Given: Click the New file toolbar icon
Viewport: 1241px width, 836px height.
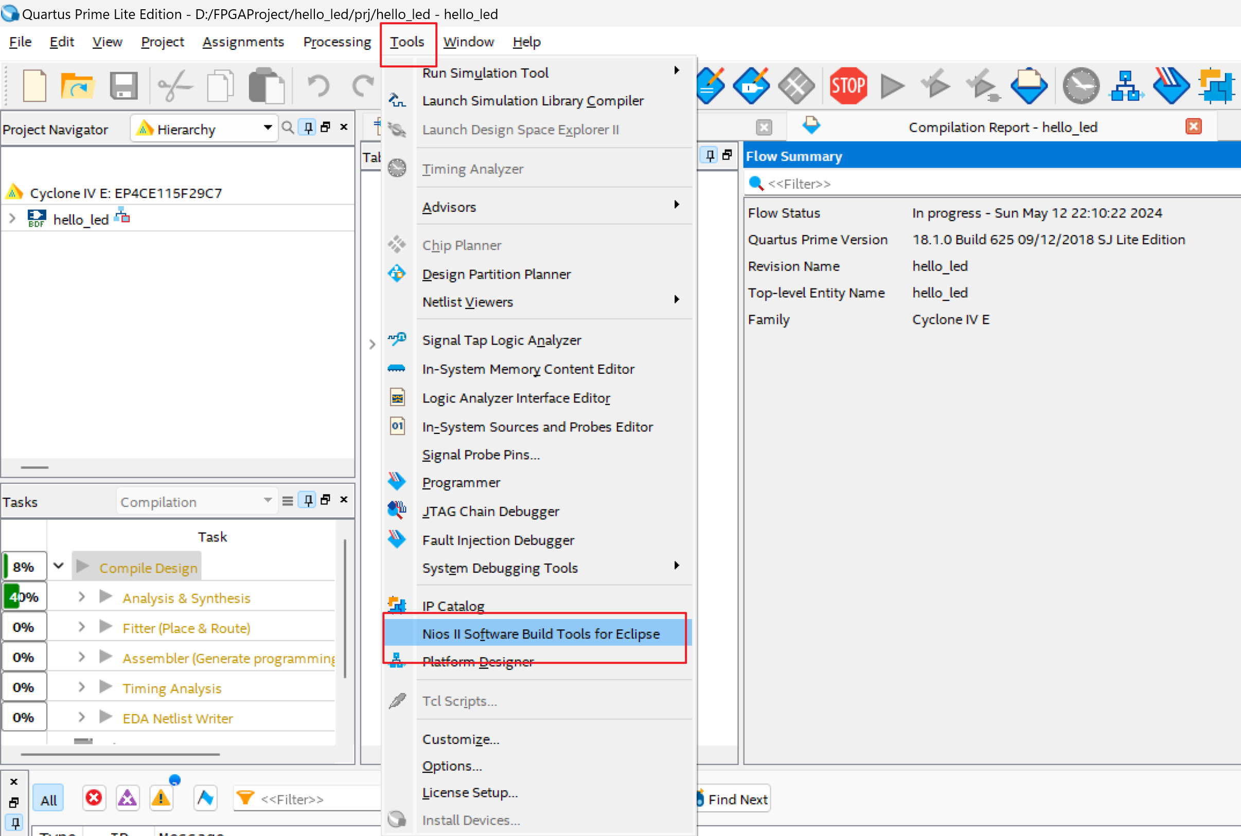Looking at the screenshot, I should click(x=34, y=85).
